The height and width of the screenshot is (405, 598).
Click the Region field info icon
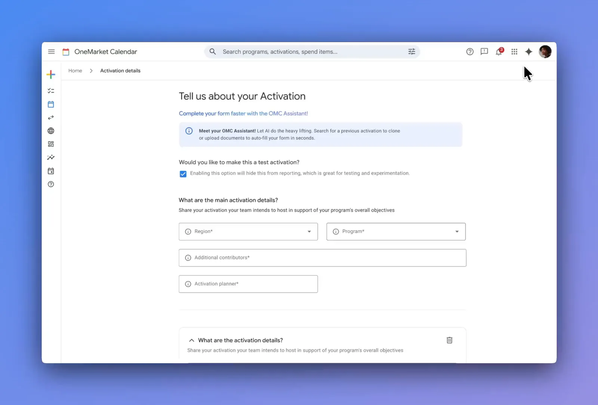coord(188,232)
